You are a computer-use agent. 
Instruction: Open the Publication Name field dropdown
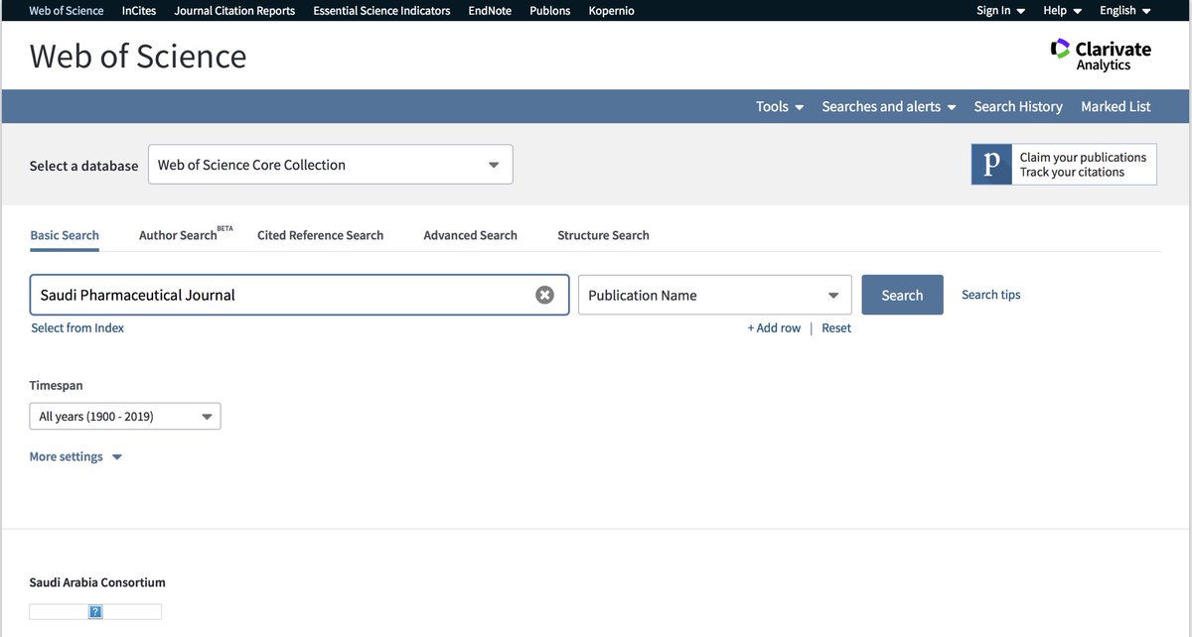715,296
